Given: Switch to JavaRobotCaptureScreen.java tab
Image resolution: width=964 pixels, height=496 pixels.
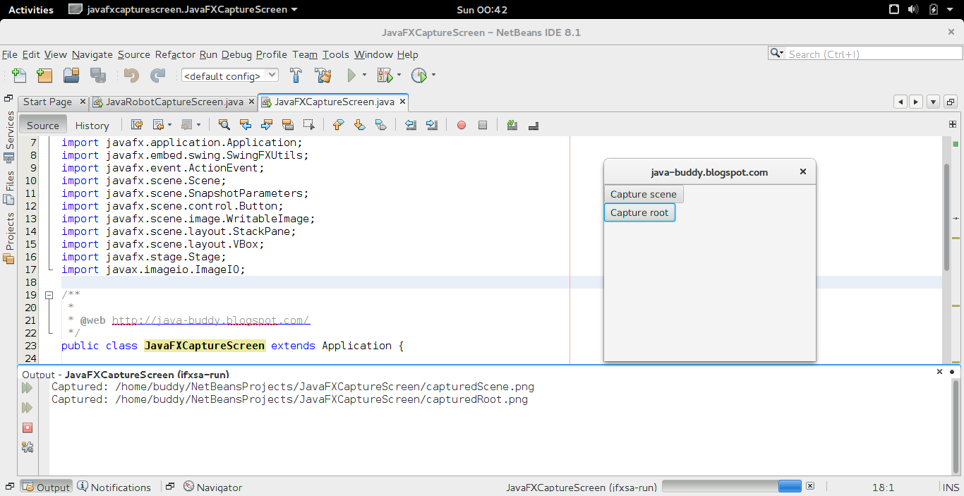Looking at the screenshot, I should [x=174, y=102].
